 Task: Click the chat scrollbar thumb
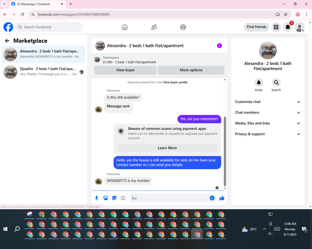[x=225, y=151]
